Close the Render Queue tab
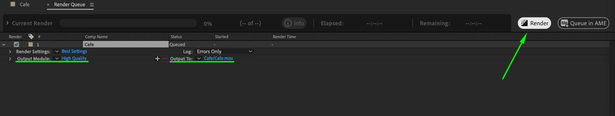 48,5
